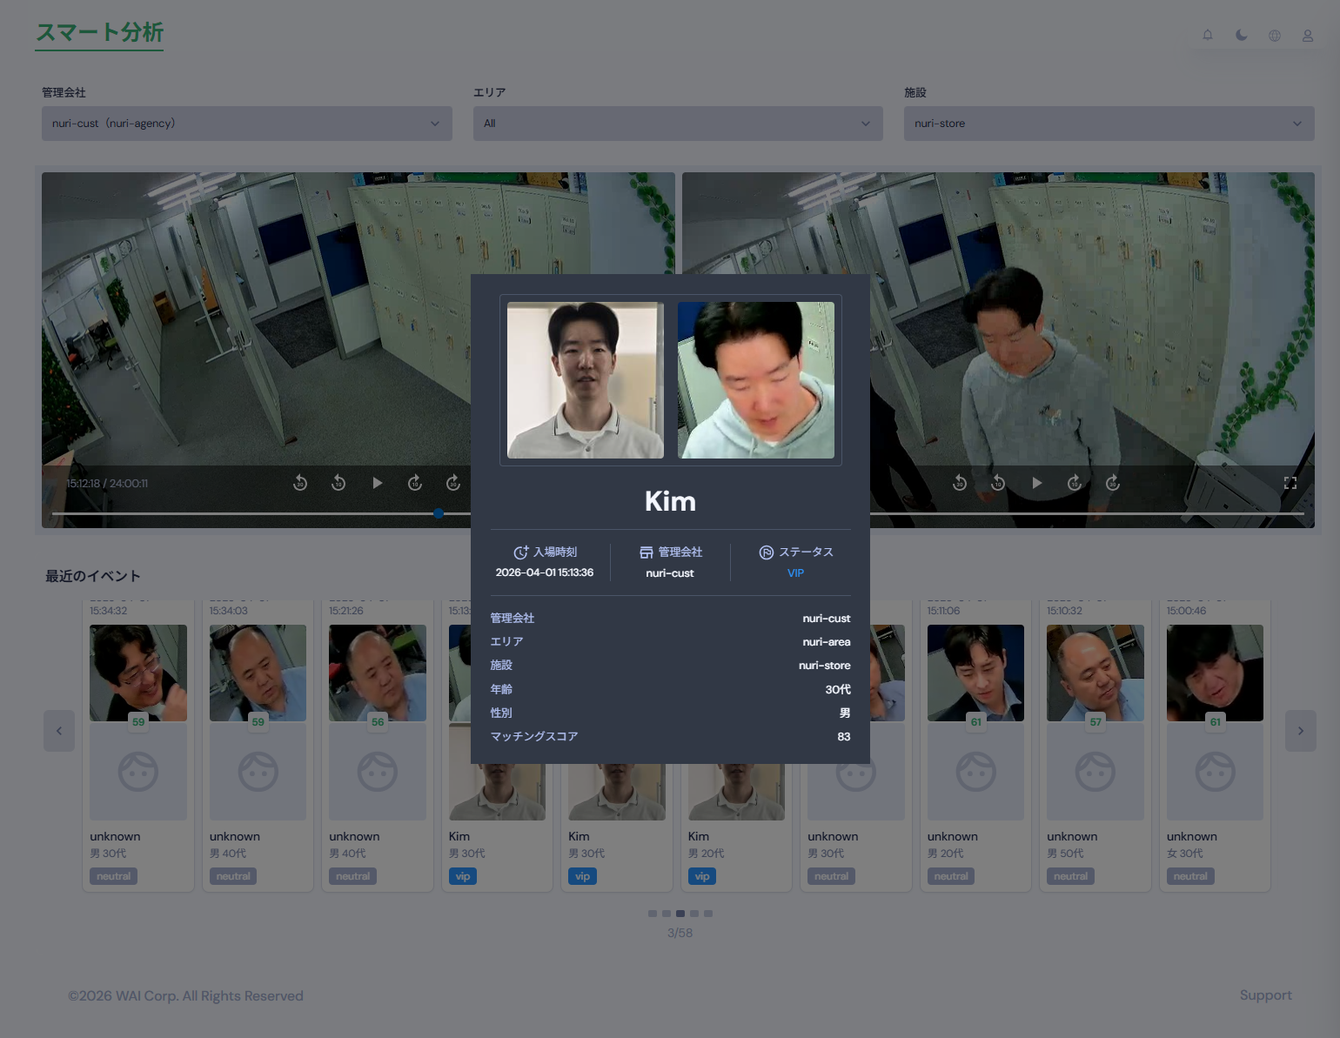The height and width of the screenshot is (1038, 1340).
Task: Click the 最近のイベント section heading
Action: tap(93, 576)
